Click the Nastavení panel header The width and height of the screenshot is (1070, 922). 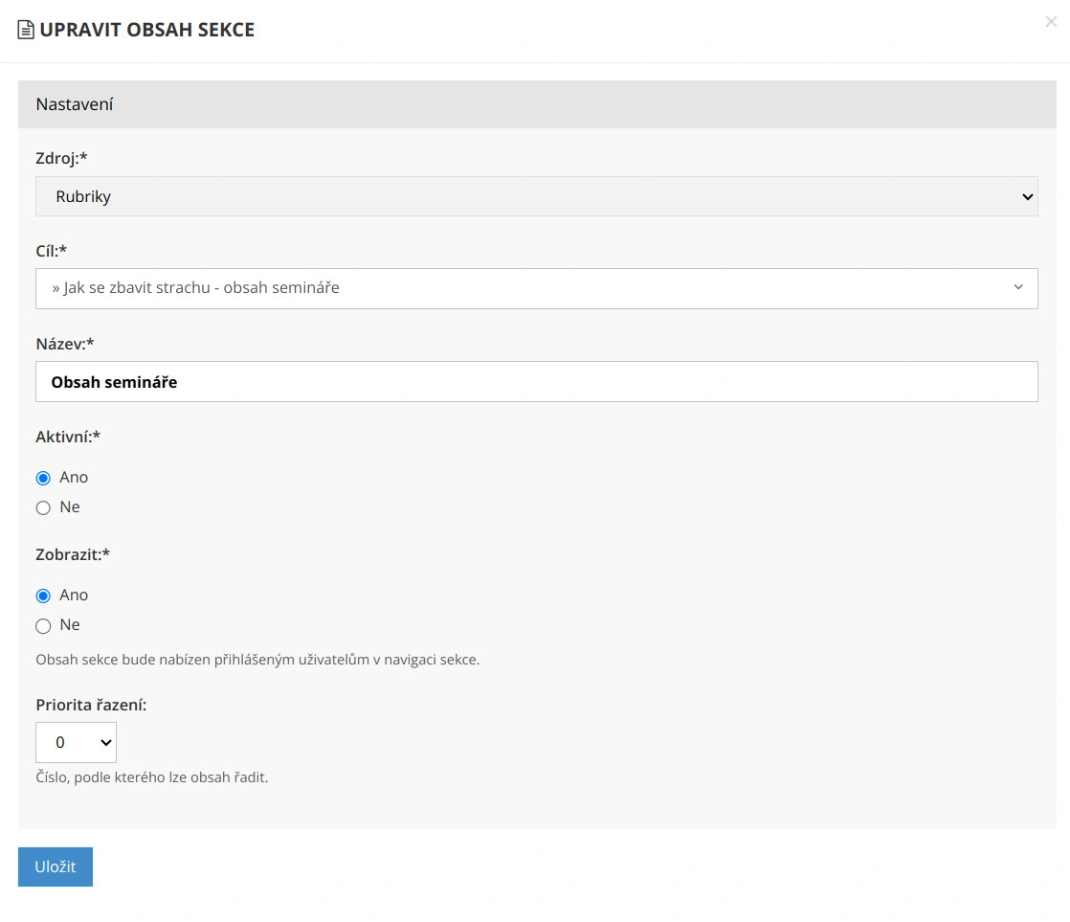(x=536, y=104)
